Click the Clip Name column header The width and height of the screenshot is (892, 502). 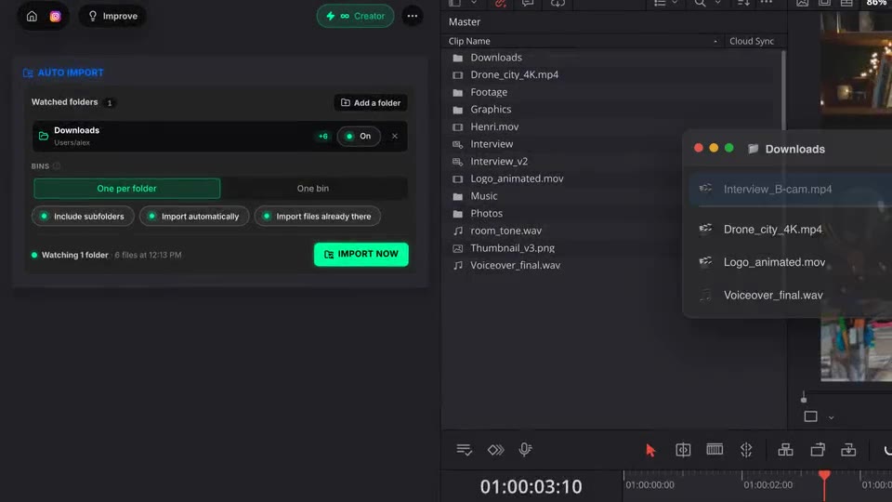click(469, 41)
